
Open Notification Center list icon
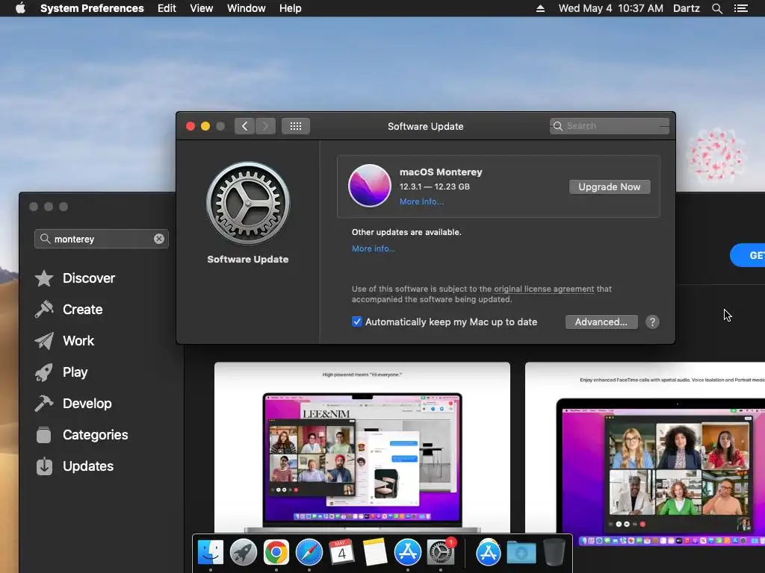[741, 8]
